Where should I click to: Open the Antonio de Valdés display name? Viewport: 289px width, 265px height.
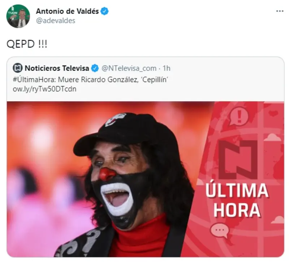pos(67,11)
